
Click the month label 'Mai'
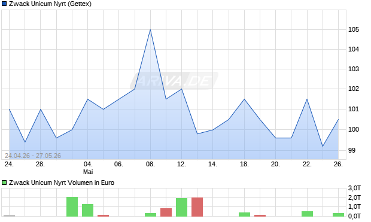click(x=88, y=172)
